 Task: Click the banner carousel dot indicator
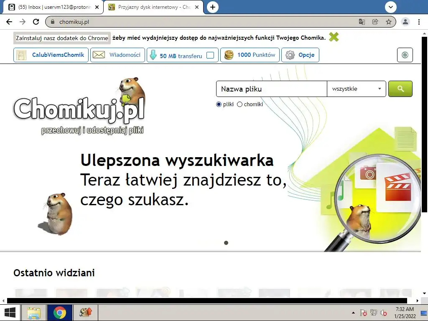226,243
